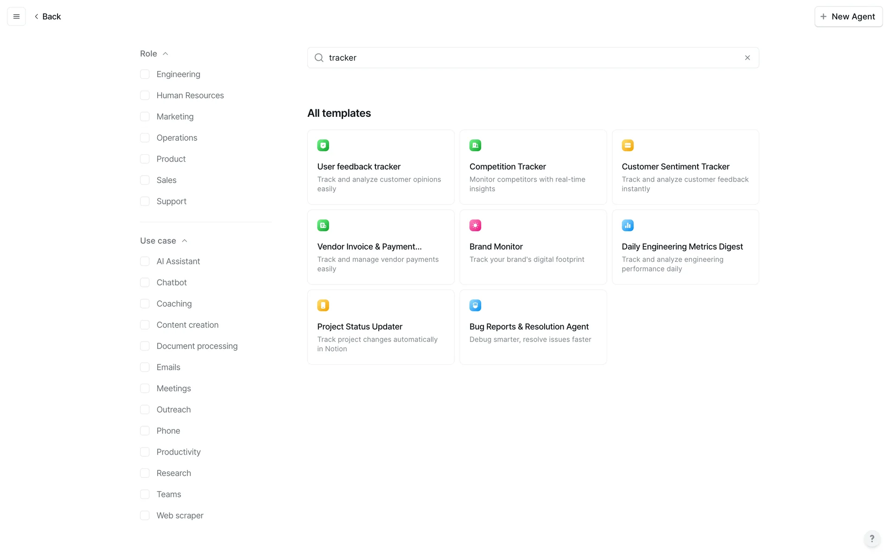
Task: Tick the Web scraper use case checkbox
Action: pos(145,515)
